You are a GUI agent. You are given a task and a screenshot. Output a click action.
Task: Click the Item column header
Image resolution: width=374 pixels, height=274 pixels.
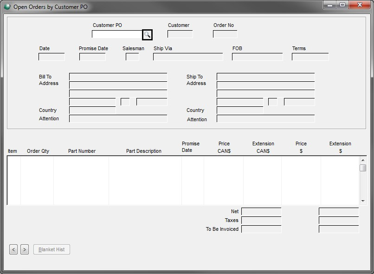(13, 151)
